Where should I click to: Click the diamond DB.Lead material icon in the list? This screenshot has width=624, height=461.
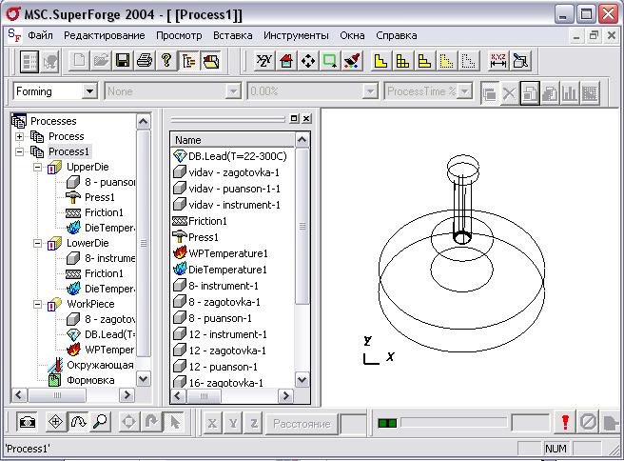click(180, 156)
